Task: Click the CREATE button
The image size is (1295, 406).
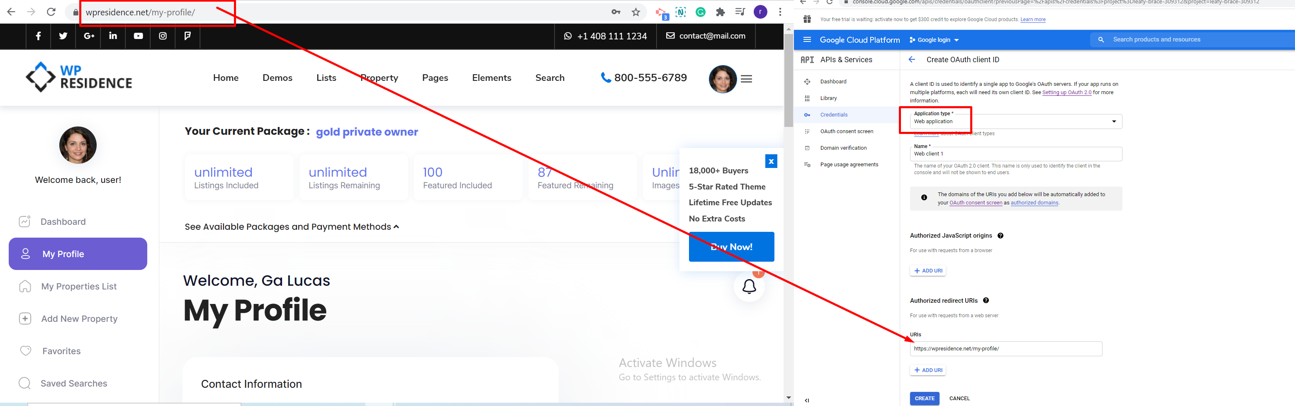Action: point(924,399)
